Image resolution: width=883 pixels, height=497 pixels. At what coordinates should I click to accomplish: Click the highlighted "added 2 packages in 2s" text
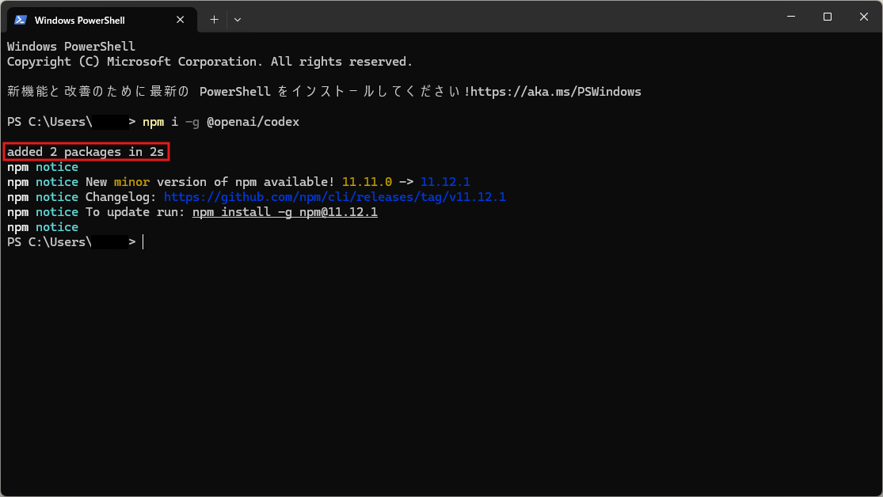pos(86,152)
